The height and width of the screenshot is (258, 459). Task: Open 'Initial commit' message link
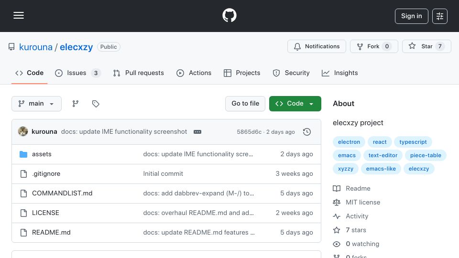click(x=163, y=174)
